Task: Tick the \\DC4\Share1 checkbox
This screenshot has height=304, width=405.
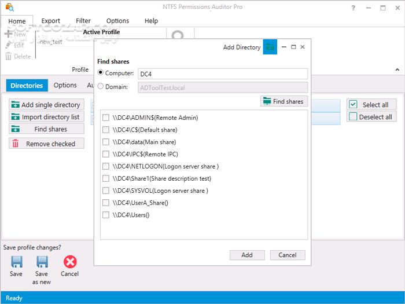Action: (106, 178)
